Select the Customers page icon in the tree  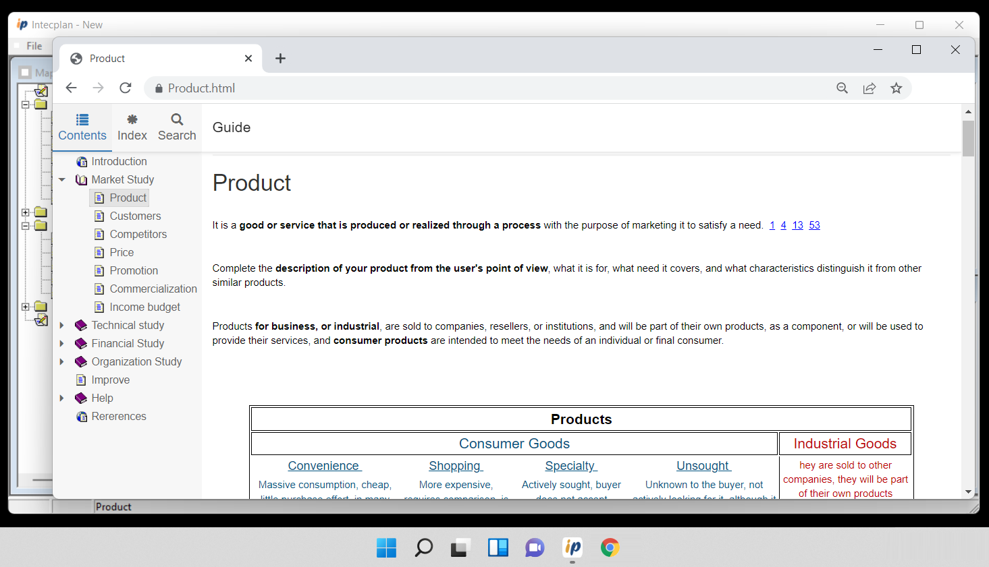(x=99, y=216)
